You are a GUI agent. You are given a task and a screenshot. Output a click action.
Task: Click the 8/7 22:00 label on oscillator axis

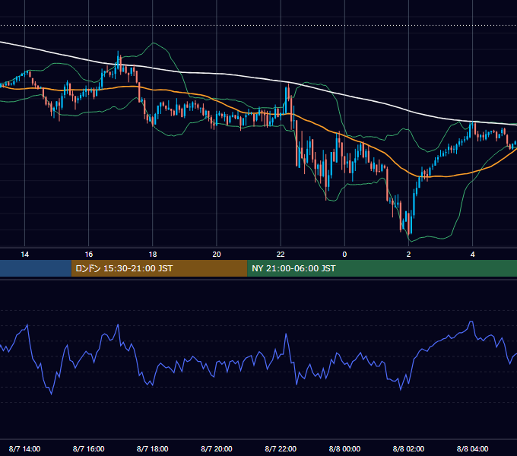(281, 448)
